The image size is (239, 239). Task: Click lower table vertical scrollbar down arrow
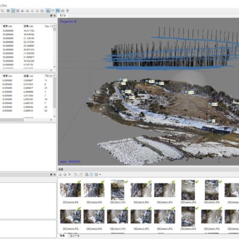click(x=54, y=117)
